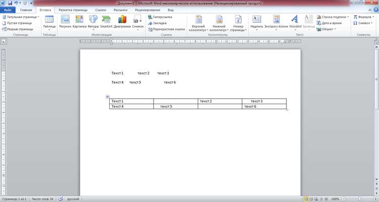This screenshot has height=202, width=379.
Task: Click the page count in status bar
Action: click(14, 199)
